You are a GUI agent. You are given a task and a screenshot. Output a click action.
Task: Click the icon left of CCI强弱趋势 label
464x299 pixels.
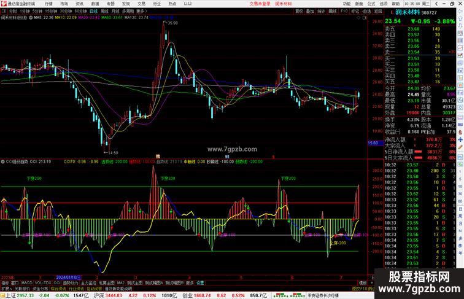coord(3,162)
